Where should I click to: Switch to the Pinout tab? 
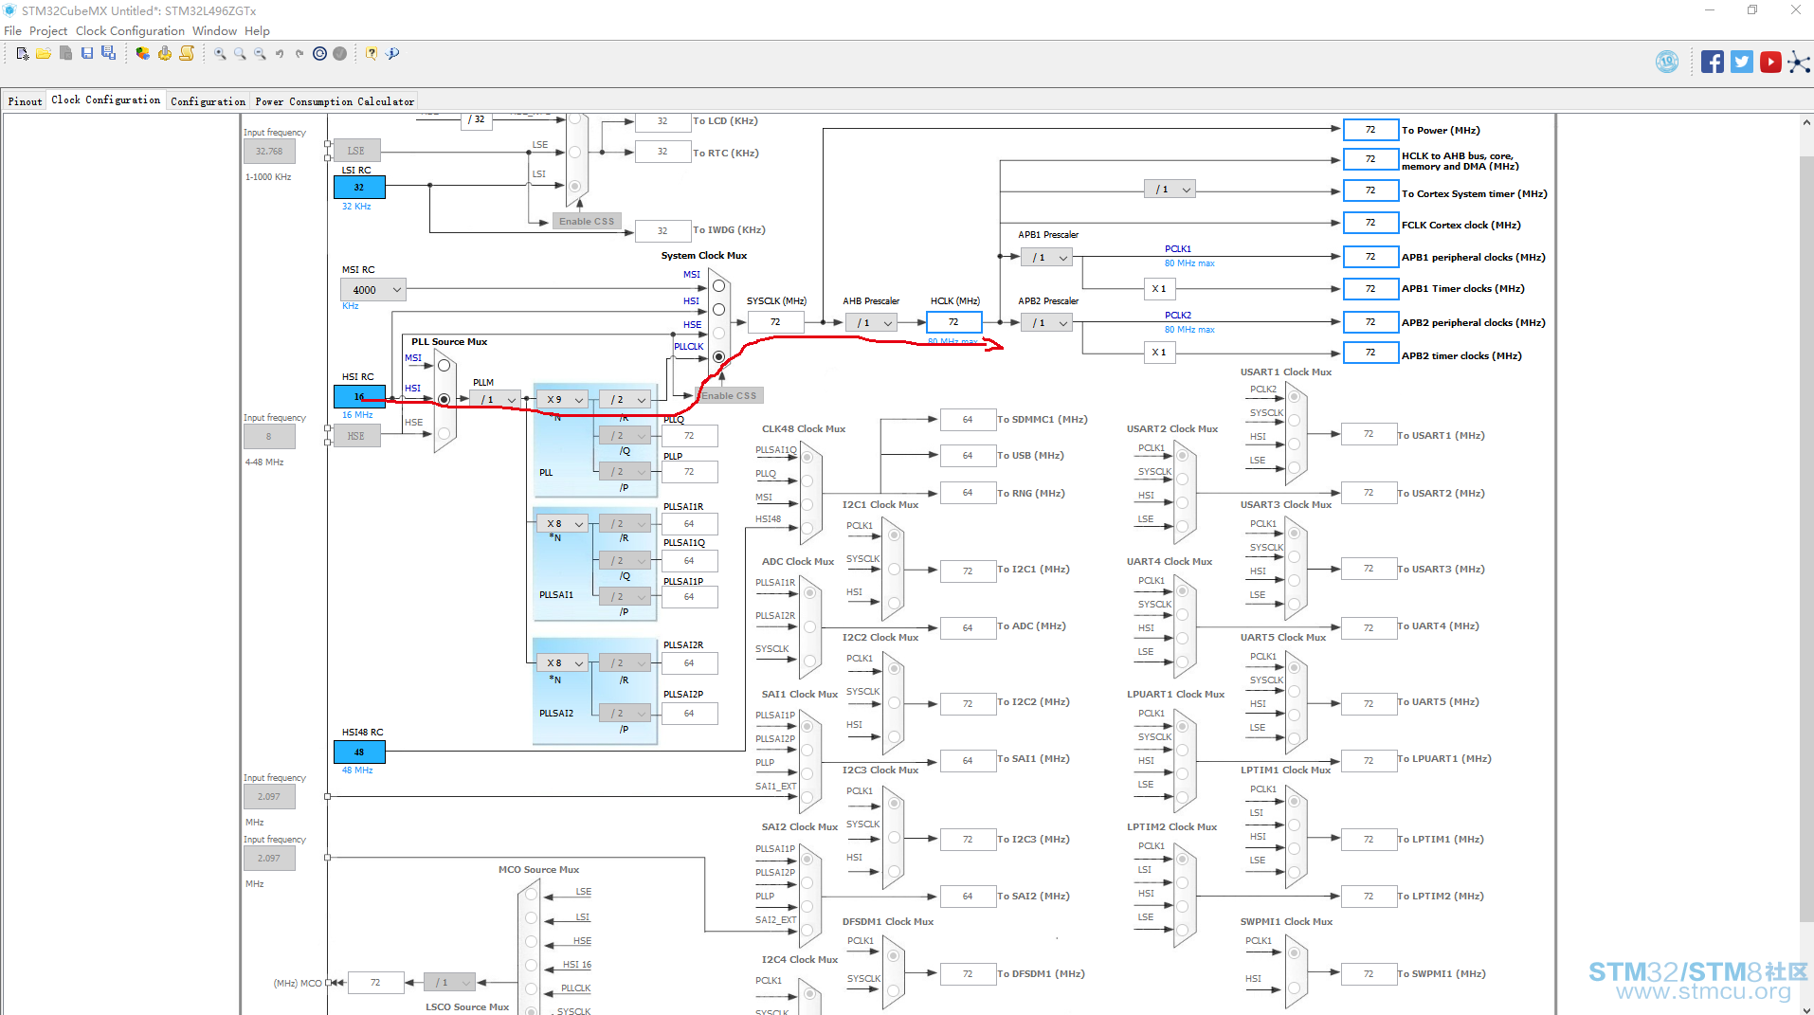click(25, 100)
